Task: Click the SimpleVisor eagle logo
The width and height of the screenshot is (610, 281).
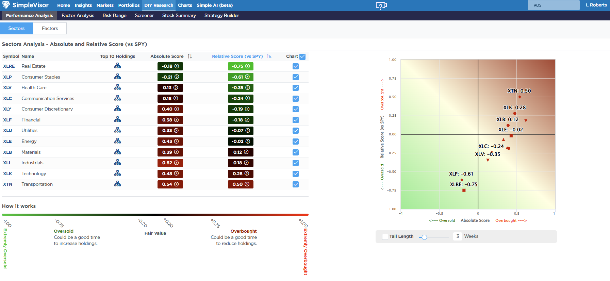Action: point(6,5)
